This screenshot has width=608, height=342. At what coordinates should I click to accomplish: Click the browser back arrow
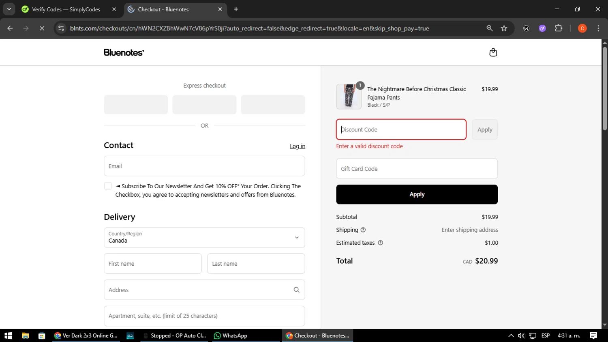(10, 28)
